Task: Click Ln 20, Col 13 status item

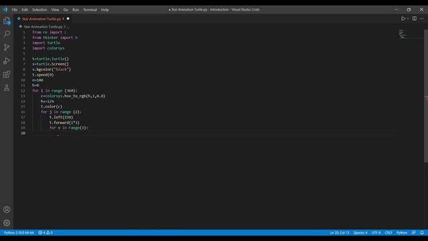Action: pos(340,233)
